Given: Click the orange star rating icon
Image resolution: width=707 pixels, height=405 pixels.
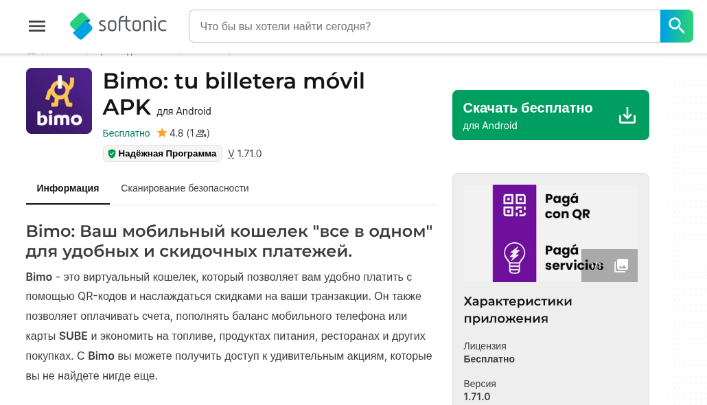Looking at the screenshot, I should point(162,133).
